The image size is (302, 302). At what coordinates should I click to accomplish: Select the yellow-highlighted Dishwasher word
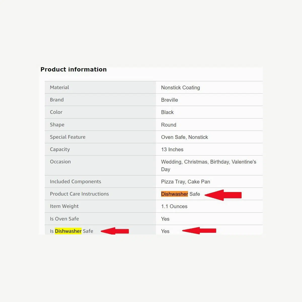click(68, 231)
